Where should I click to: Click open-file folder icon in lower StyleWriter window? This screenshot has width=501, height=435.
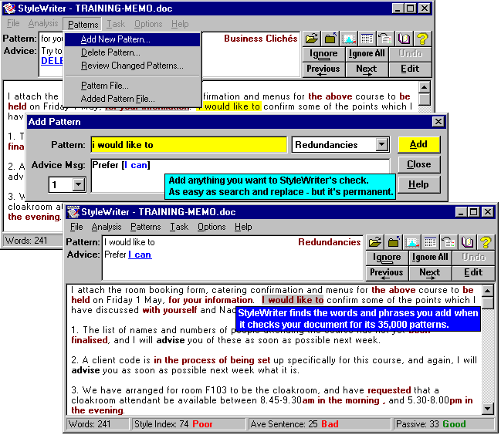[375, 242]
